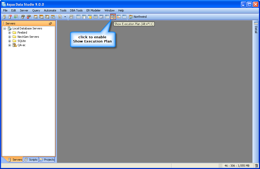Click the plain blue grid icon after the calculator scroll icon

coord(78,17)
